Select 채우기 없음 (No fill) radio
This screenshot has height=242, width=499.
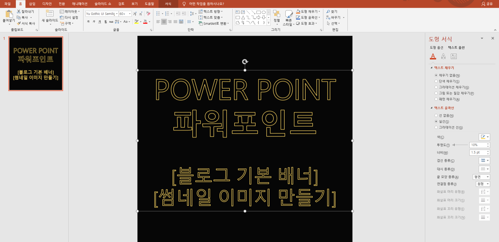tap(436, 75)
